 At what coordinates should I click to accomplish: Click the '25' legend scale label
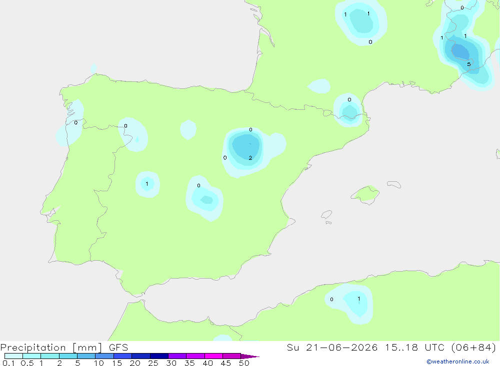(x=153, y=363)
